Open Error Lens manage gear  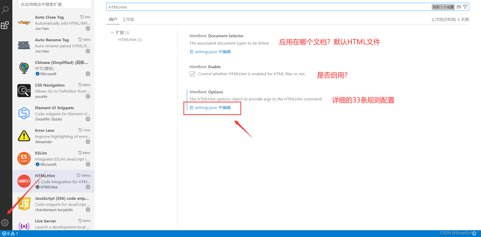click(x=88, y=142)
